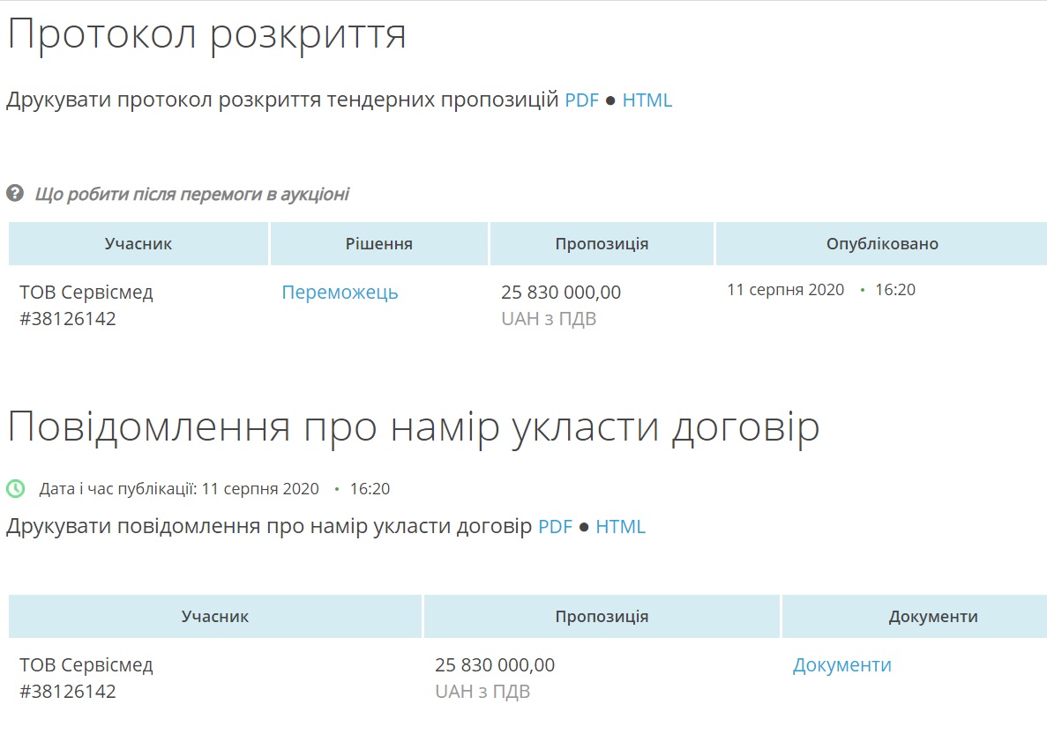Open 'Що робити після перемоги в аукціоні' help
Image resolution: width=1047 pixels, height=734 pixels.
tap(191, 194)
